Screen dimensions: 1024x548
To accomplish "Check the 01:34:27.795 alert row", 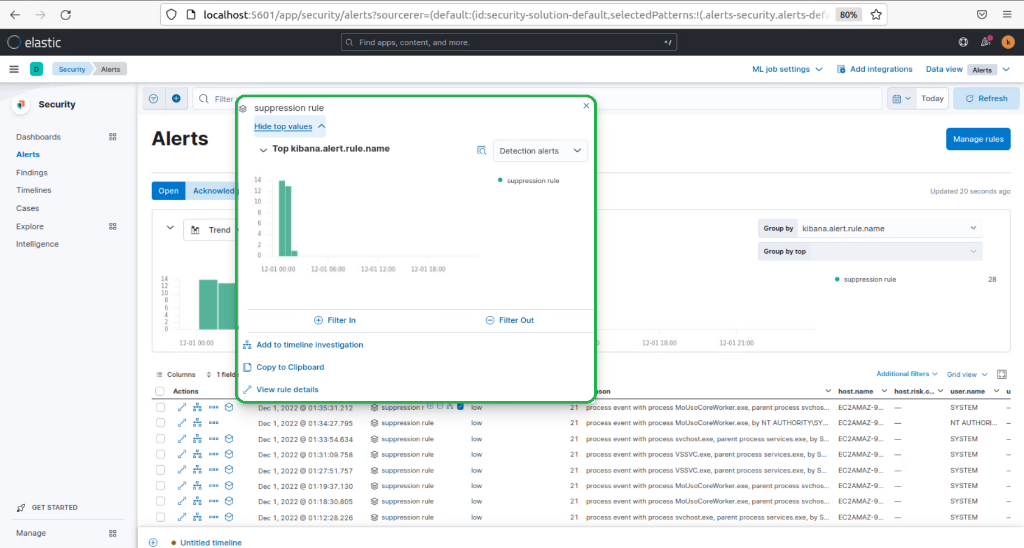I will click(x=160, y=423).
